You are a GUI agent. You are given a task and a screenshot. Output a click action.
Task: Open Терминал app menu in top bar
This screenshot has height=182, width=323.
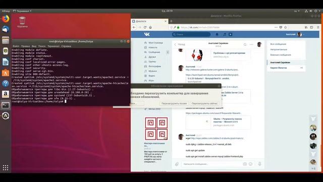(x=22, y=11)
